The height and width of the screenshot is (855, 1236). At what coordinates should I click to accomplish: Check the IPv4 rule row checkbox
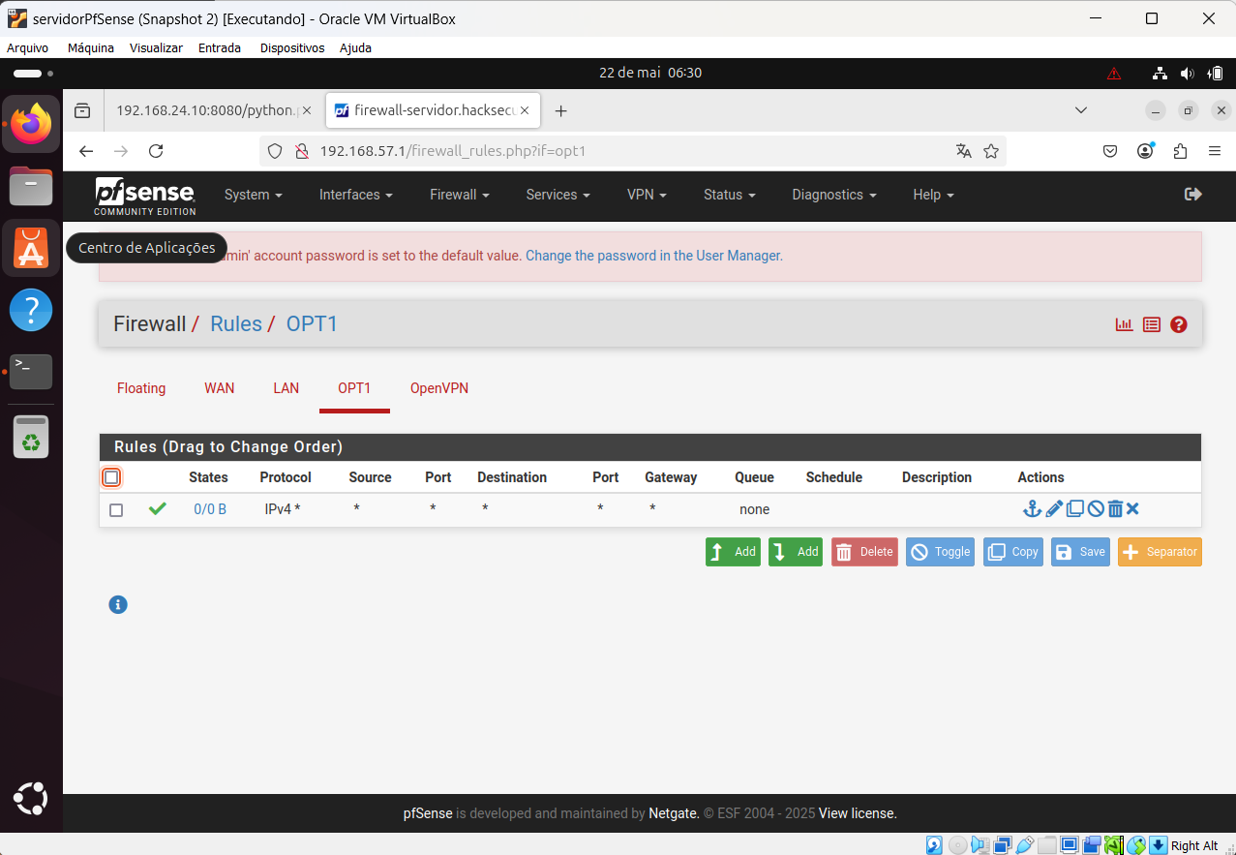[x=116, y=510]
